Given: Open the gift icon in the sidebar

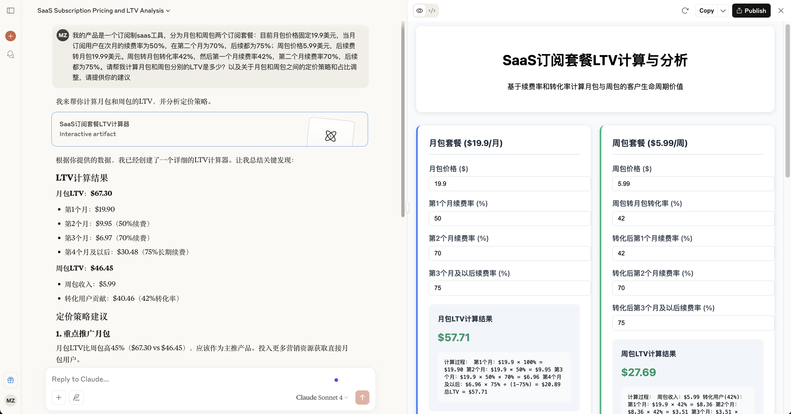Looking at the screenshot, I should (x=10, y=380).
